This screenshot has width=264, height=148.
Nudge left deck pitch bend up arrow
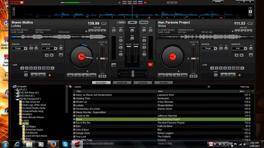pyautogui.click(x=104, y=76)
